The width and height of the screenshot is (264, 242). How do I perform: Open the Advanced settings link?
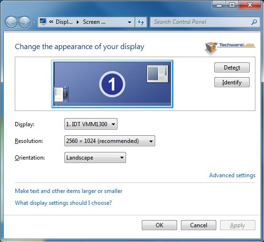[x=232, y=175]
